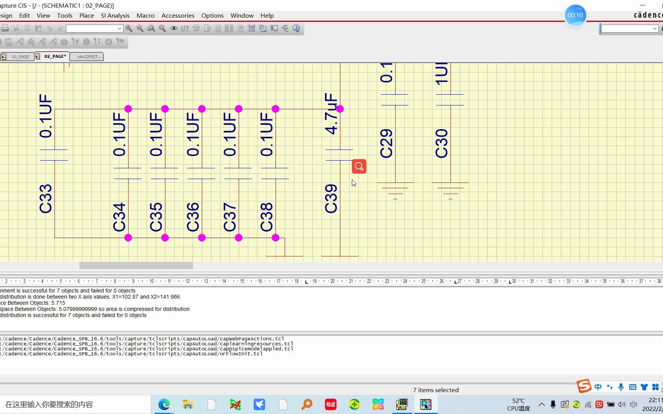Open the Edit menu
The height and width of the screenshot is (414, 663).
point(24,16)
